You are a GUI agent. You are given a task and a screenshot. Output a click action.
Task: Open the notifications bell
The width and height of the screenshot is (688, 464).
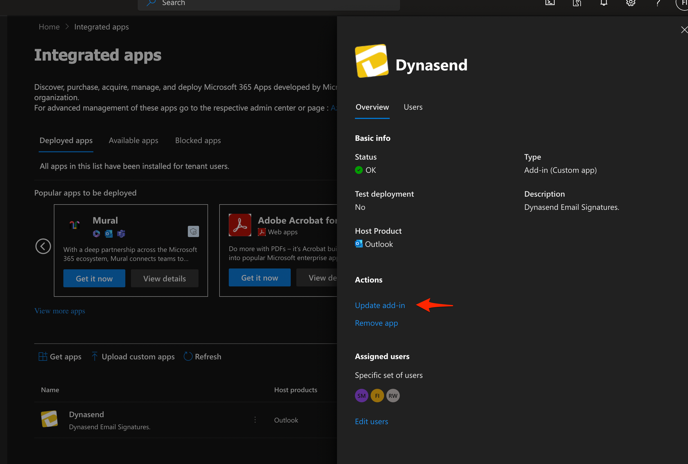(604, 3)
